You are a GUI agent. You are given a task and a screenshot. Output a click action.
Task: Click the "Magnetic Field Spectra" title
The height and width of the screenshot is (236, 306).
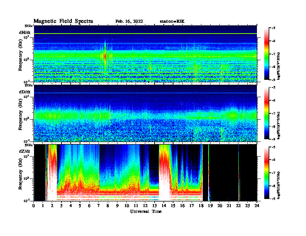click(x=63, y=21)
